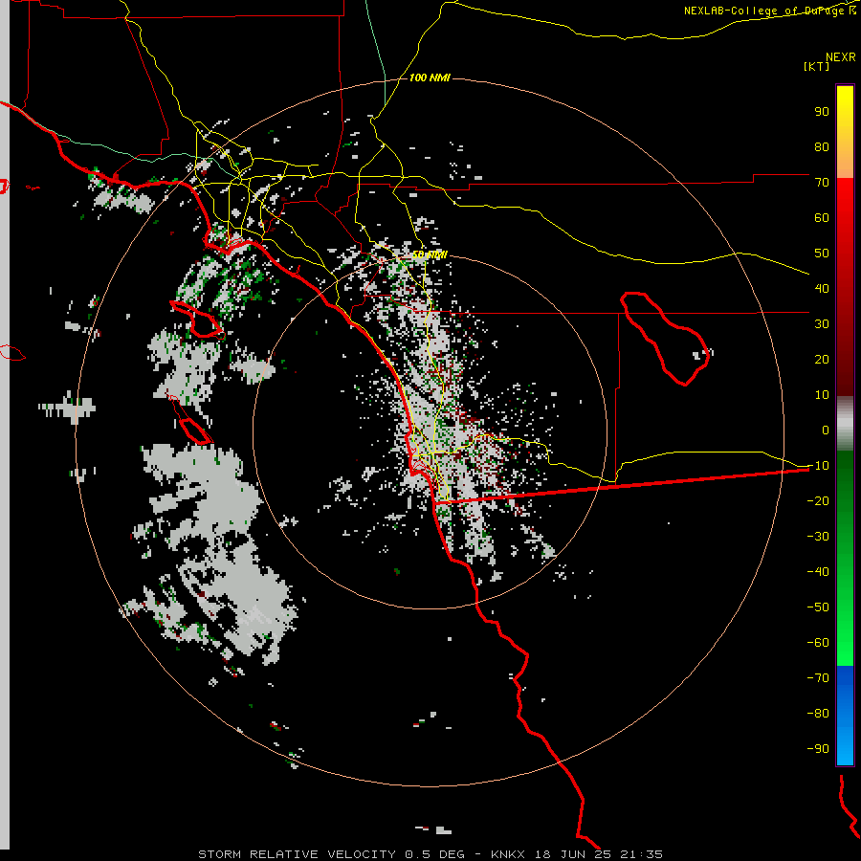Image resolution: width=861 pixels, height=861 pixels.
Task: Click the 0 value on velocity scale
Action: click(826, 430)
